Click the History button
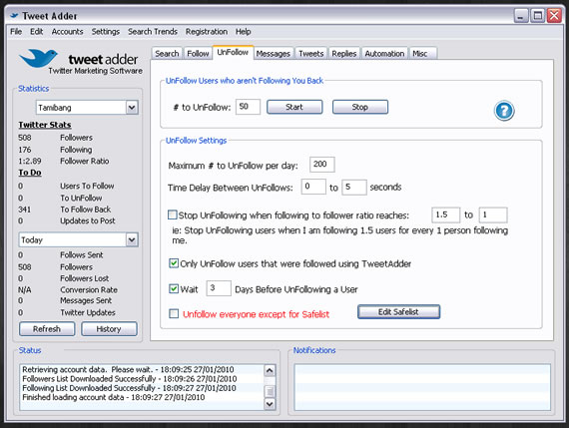This screenshot has height=428, width=569. pyautogui.click(x=109, y=328)
